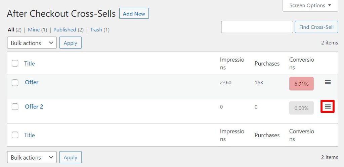The height and width of the screenshot is (167, 344).
Task: Click the Find Cross-Sell button
Action: click(316, 27)
